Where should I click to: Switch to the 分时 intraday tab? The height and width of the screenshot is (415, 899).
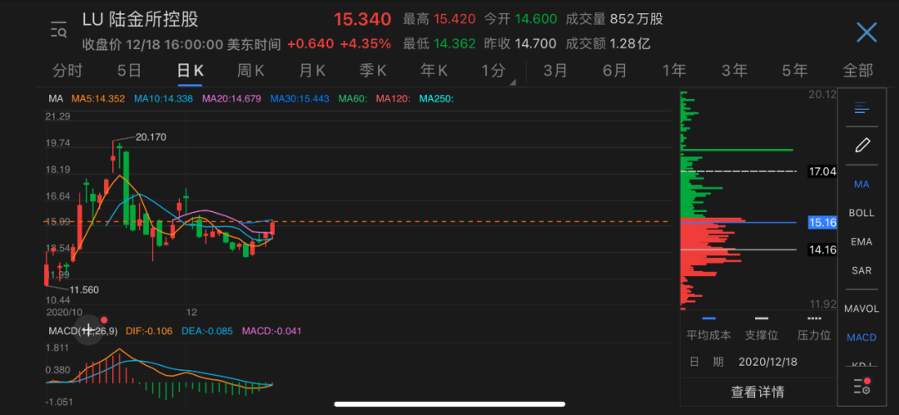point(67,71)
